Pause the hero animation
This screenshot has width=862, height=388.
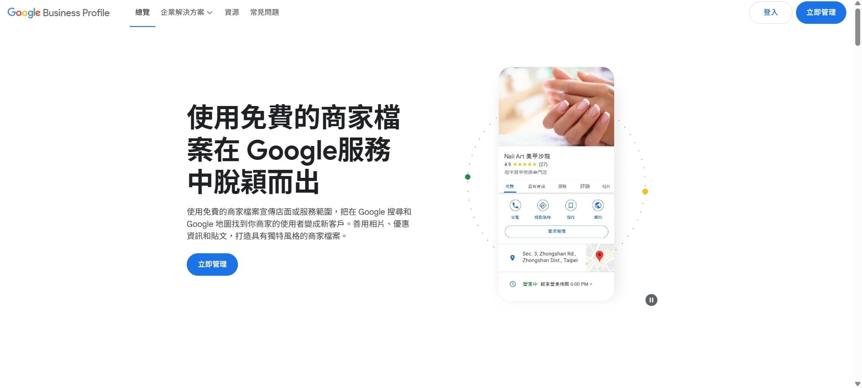(651, 300)
